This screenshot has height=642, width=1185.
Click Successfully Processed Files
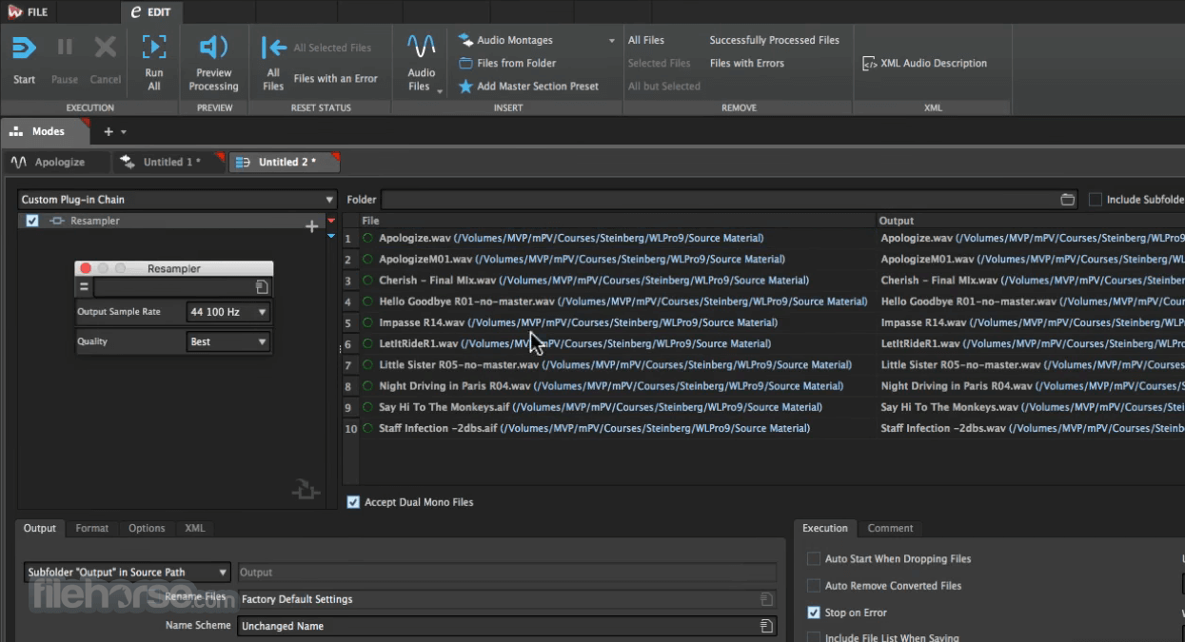(775, 40)
